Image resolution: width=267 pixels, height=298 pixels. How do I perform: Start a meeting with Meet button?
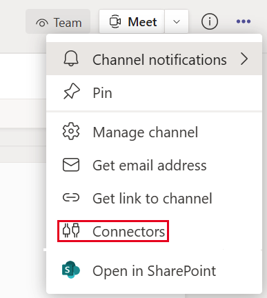(132, 21)
